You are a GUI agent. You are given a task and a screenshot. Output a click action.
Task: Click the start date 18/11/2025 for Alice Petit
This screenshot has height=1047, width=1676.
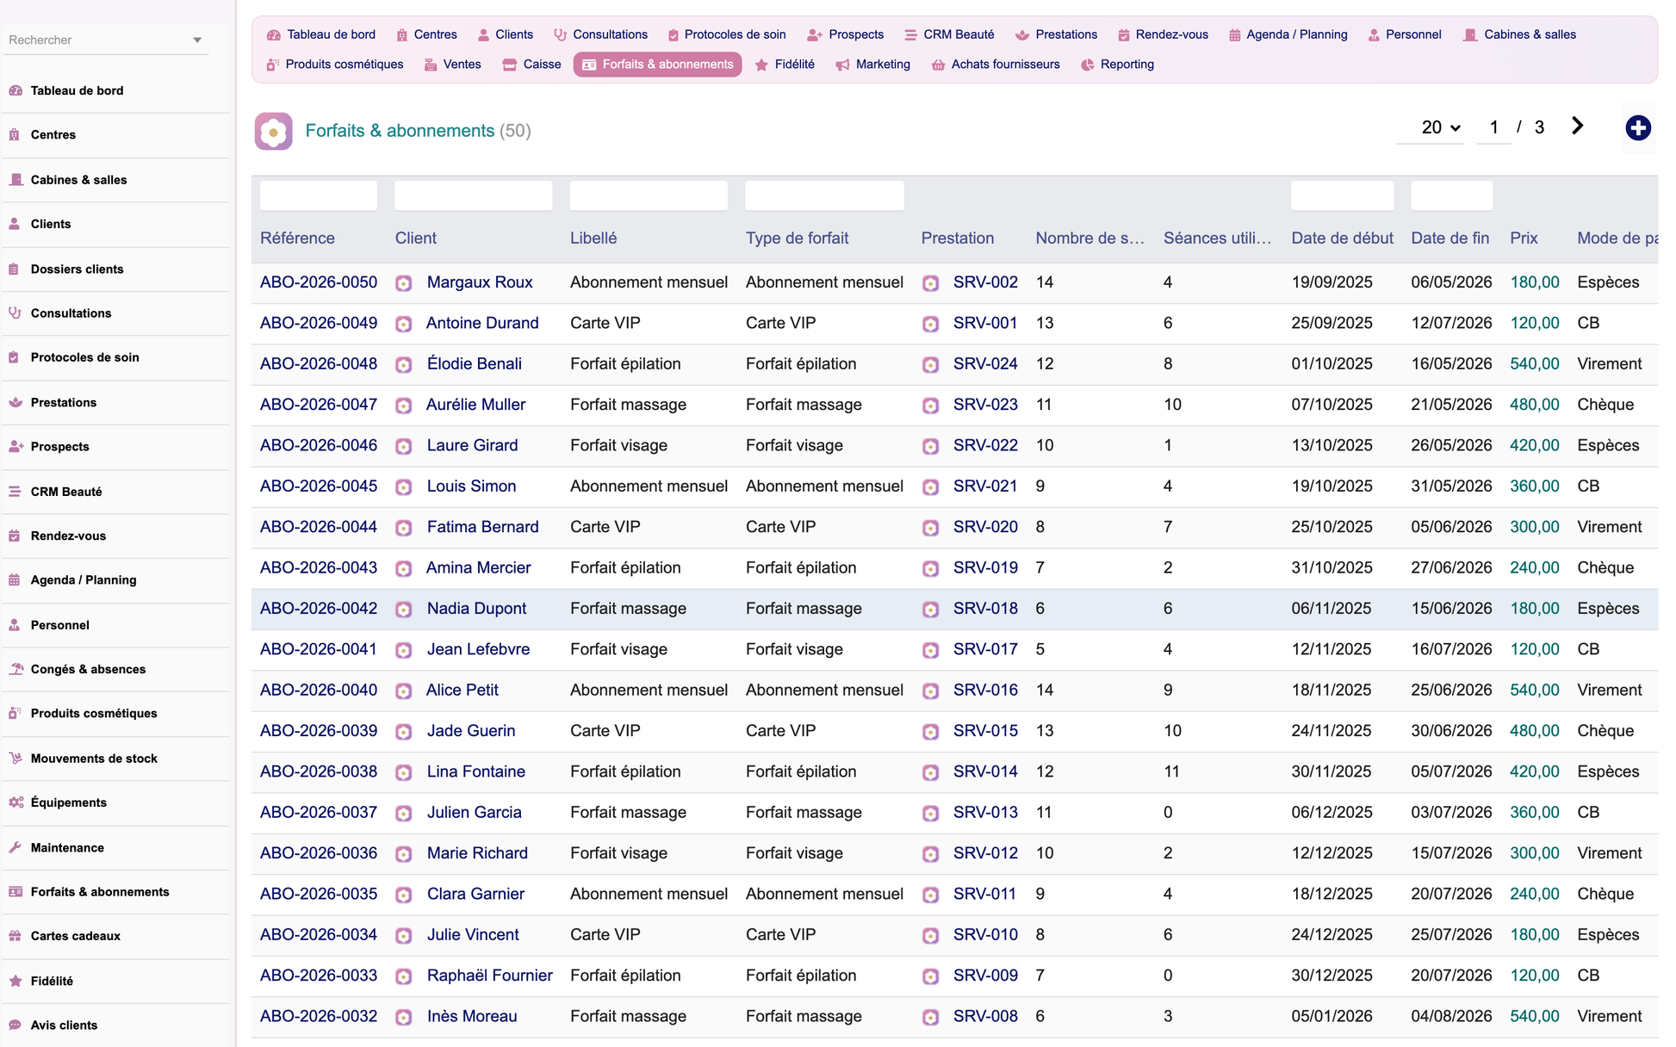(x=1331, y=690)
